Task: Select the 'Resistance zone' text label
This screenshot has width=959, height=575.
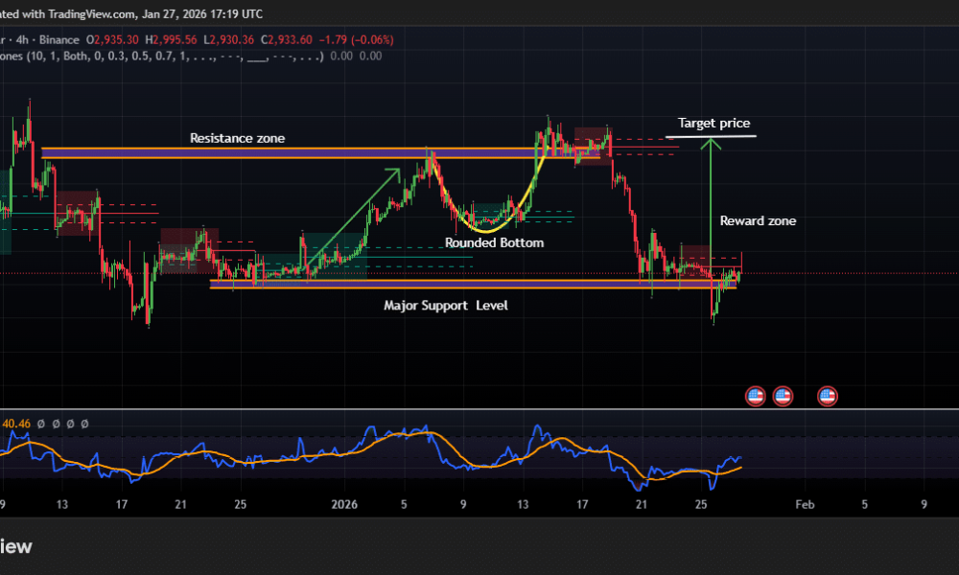Action: [237, 138]
